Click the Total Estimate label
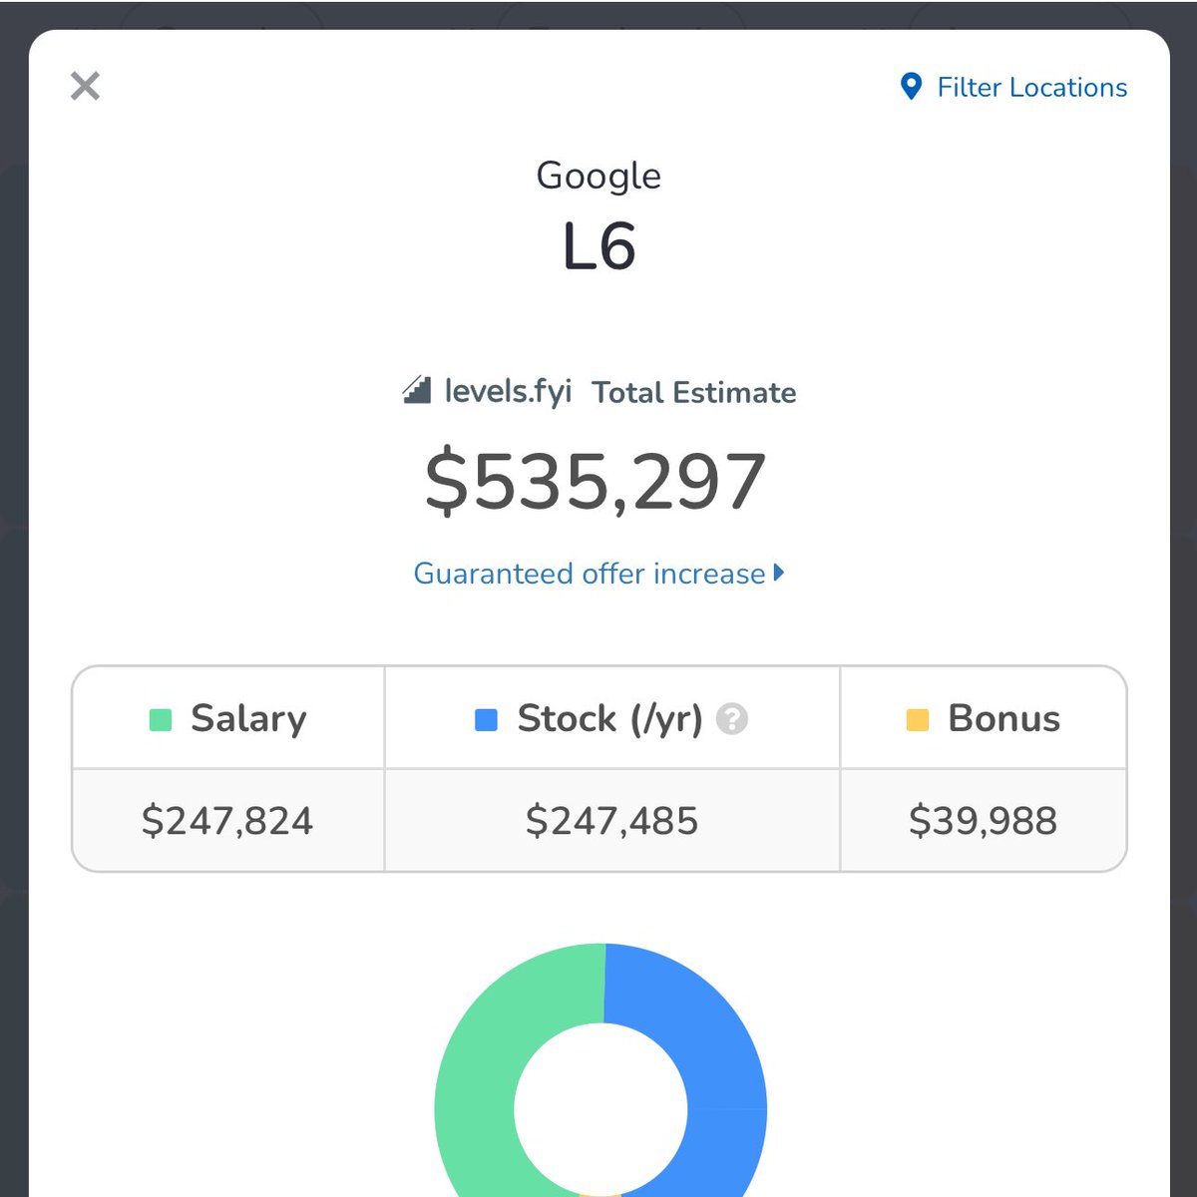The height and width of the screenshot is (1197, 1197). 694,393
